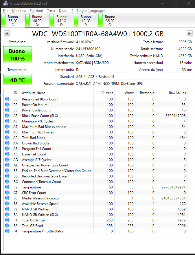This screenshot has width=195, height=255.
Task: Click status icon of Program Fail Count
Action: click(7, 149)
